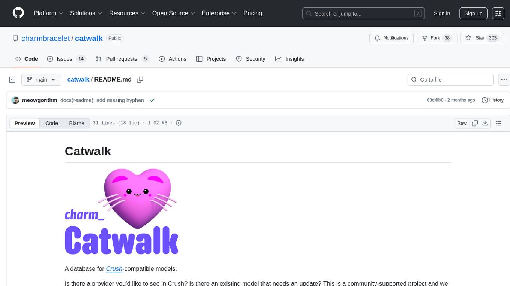Expand the Platform menu

pyautogui.click(x=48, y=13)
